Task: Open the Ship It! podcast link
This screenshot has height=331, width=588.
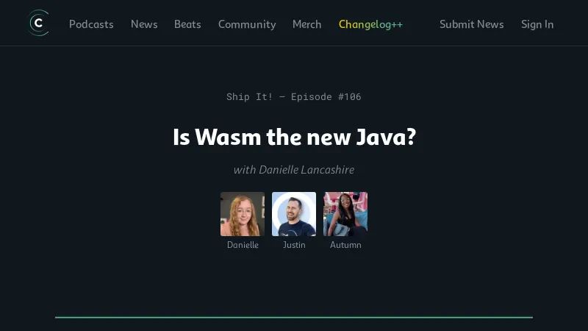Action: tap(249, 97)
